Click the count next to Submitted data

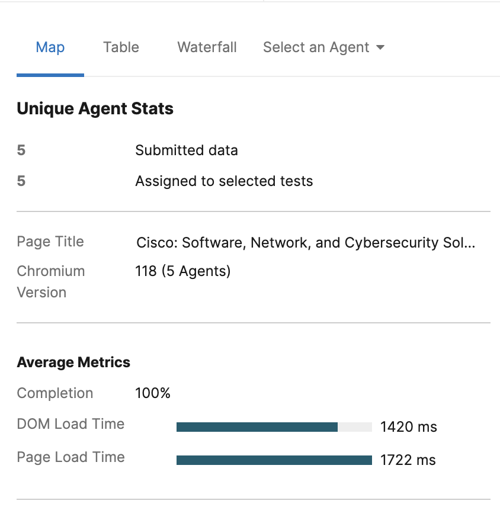tap(21, 150)
